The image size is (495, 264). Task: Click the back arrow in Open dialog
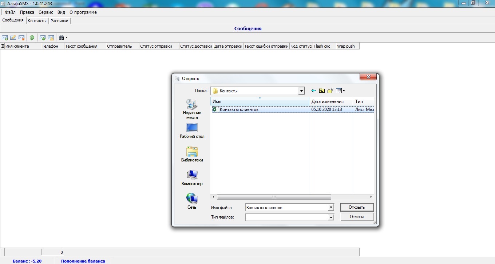314,91
